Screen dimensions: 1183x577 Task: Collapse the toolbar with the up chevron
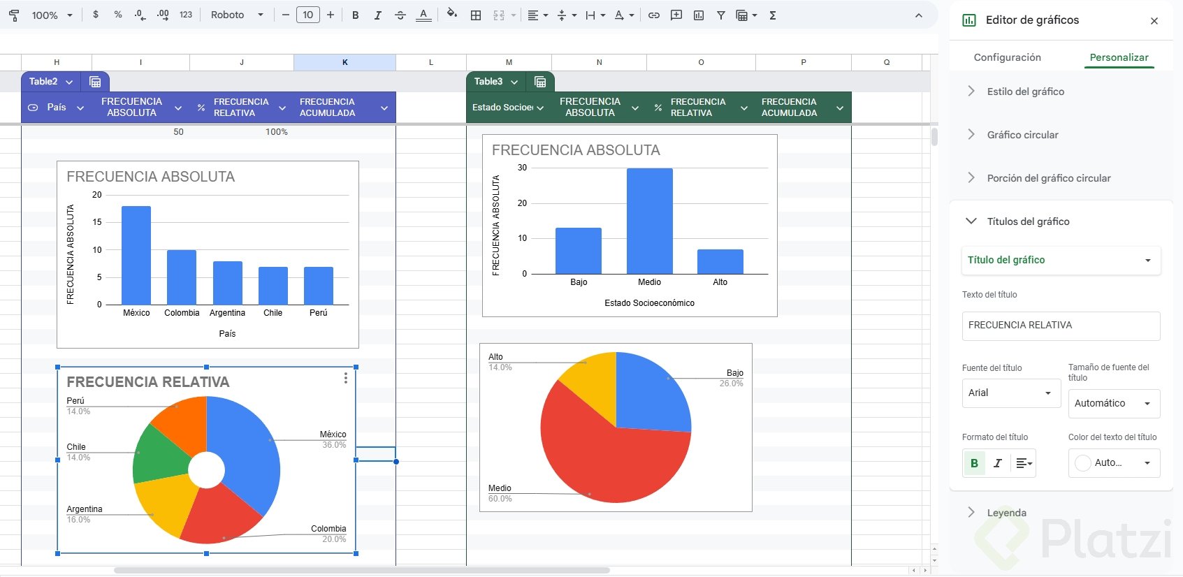919,15
